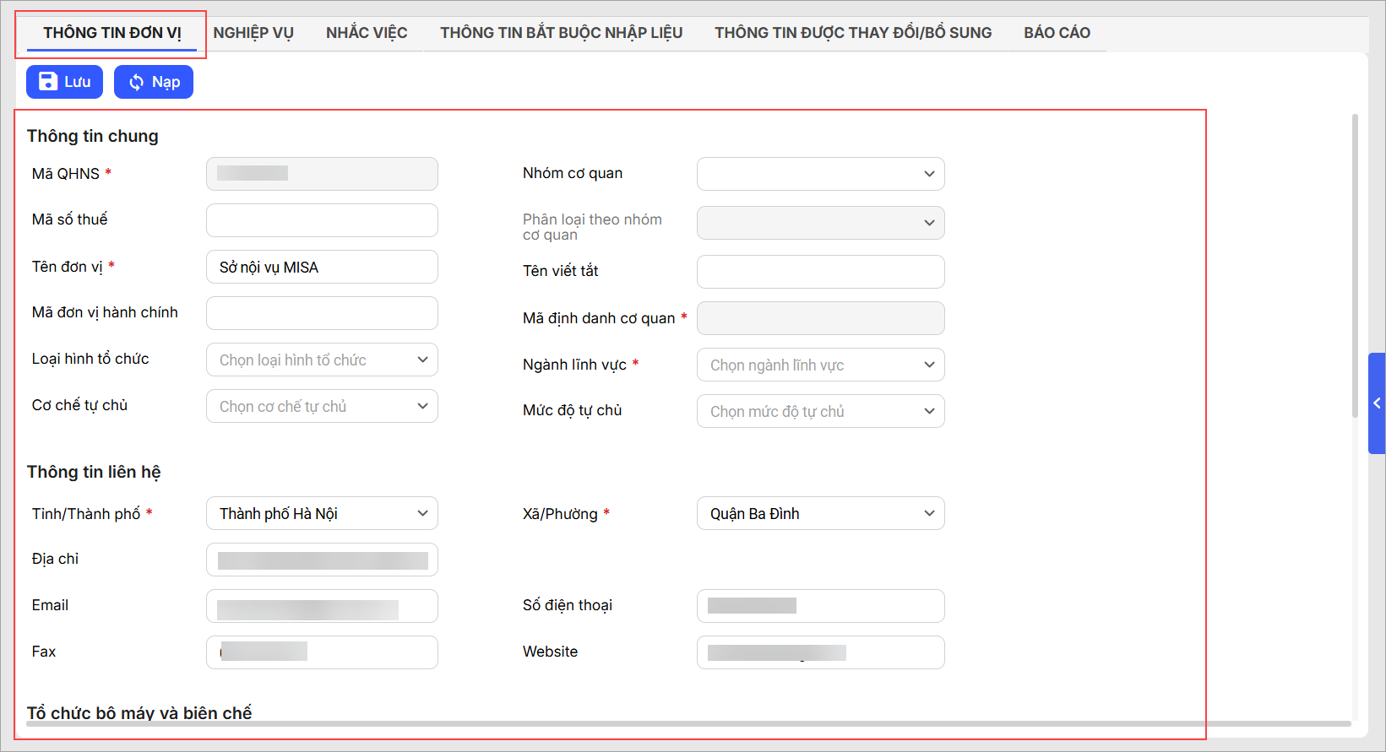This screenshot has width=1386, height=752.
Task: Expand the blue side panel arrow
Action: tap(1377, 403)
